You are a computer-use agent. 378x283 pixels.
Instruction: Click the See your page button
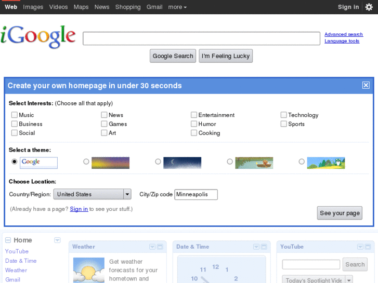[x=340, y=213]
